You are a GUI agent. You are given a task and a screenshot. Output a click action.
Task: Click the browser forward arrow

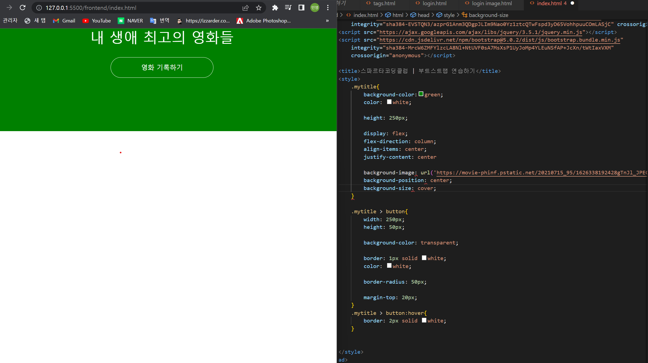tap(9, 8)
